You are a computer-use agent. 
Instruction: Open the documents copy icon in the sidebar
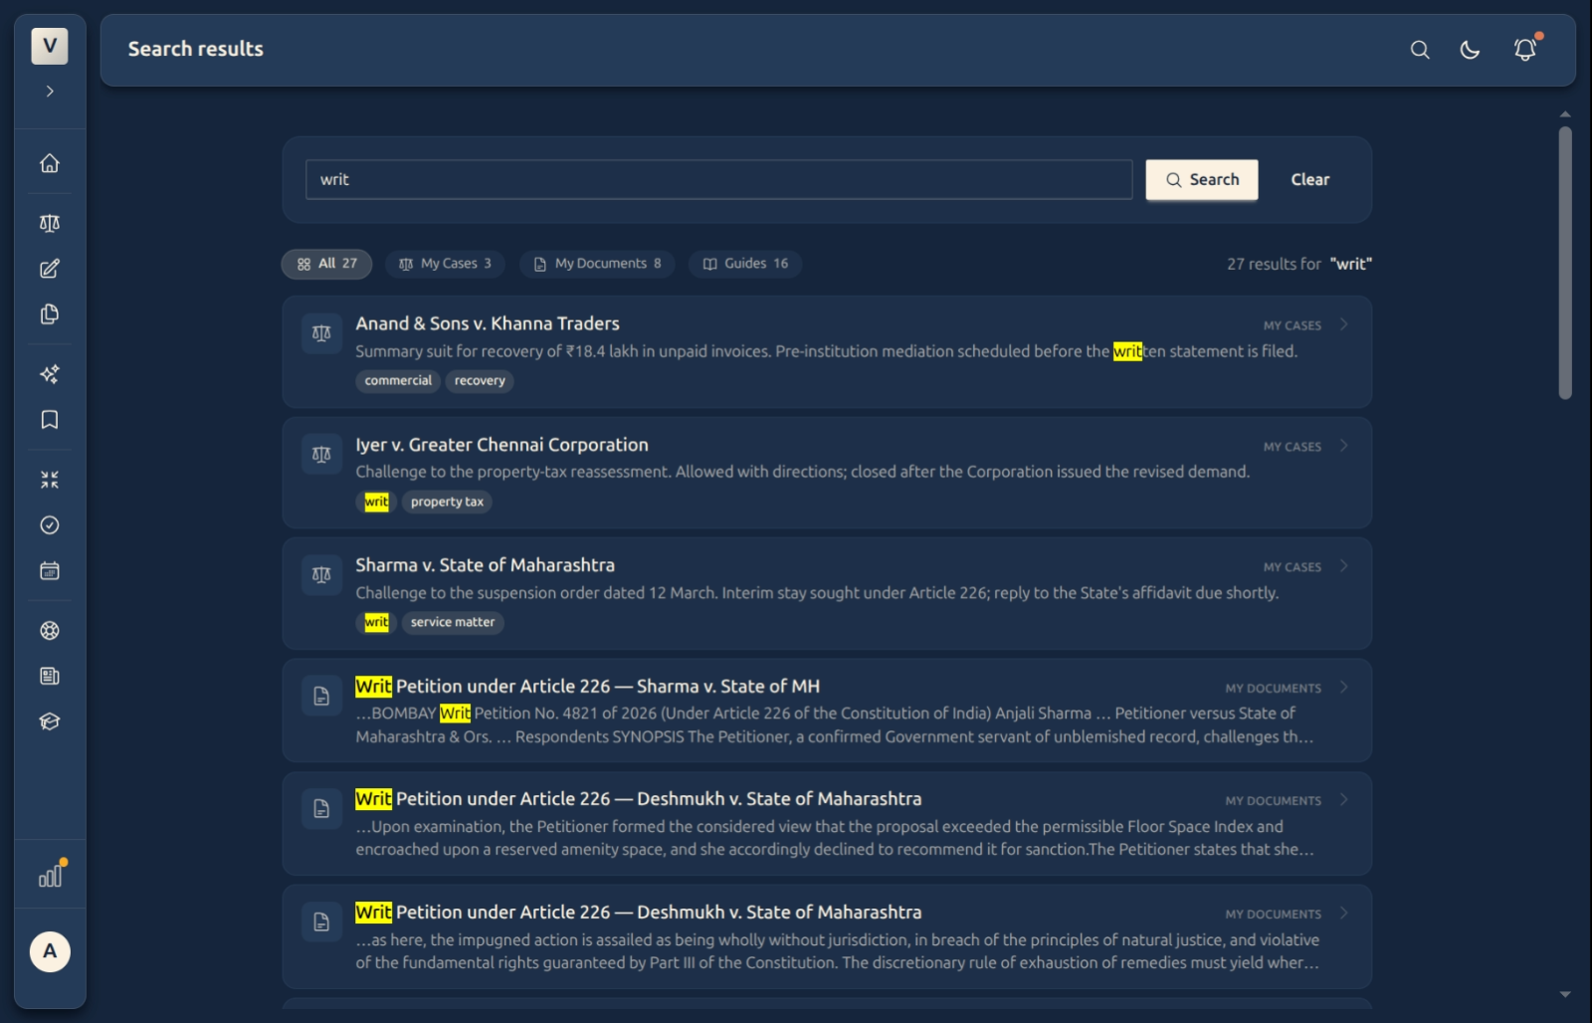(x=50, y=314)
